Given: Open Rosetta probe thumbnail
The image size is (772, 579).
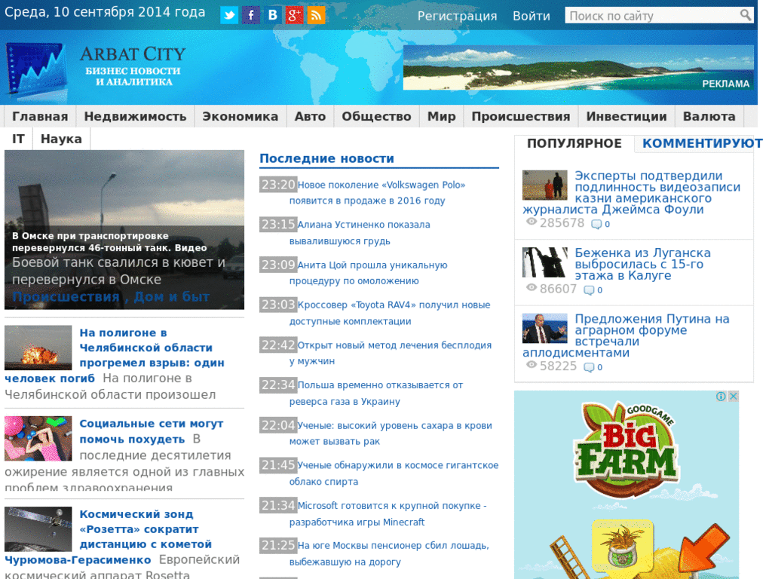Looking at the screenshot, I should pyautogui.click(x=38, y=528).
